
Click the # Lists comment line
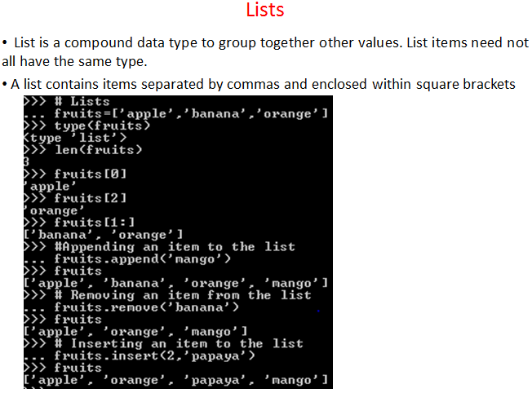67,101
